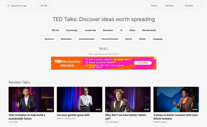Open Amber Cabral talk thumbnail
Viewport: 207px width, 127px height.
tap(176, 99)
